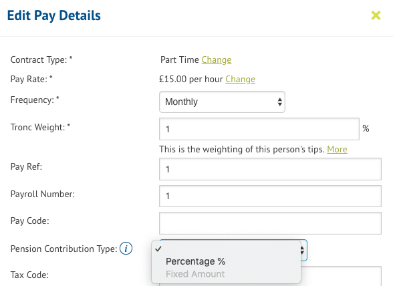Click the Pay Code label

click(29, 221)
